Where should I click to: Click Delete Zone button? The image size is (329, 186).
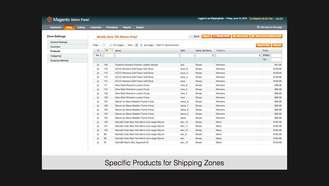(221, 36)
